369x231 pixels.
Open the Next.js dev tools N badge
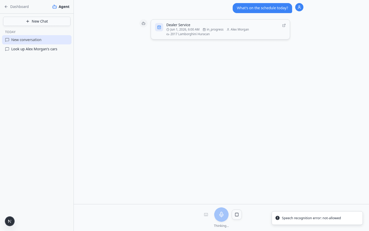[x=10, y=221]
